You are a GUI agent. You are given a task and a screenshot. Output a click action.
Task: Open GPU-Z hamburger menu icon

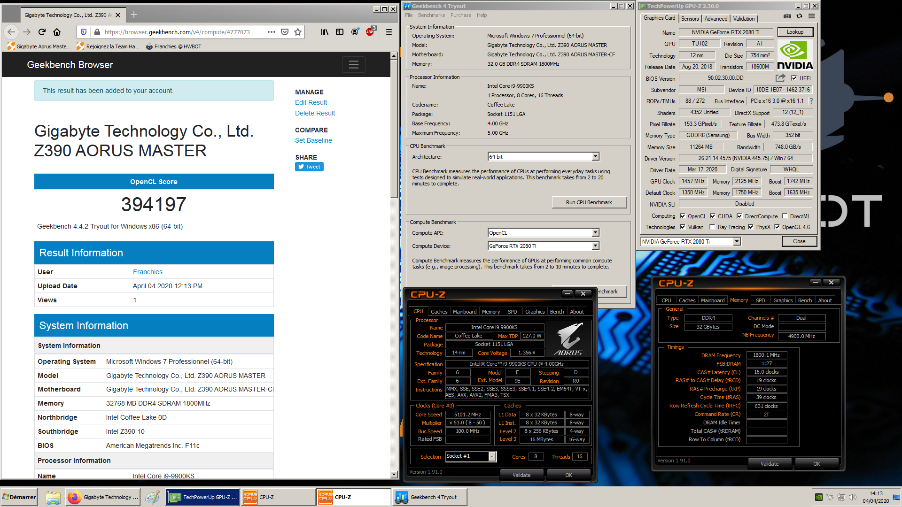811,16
